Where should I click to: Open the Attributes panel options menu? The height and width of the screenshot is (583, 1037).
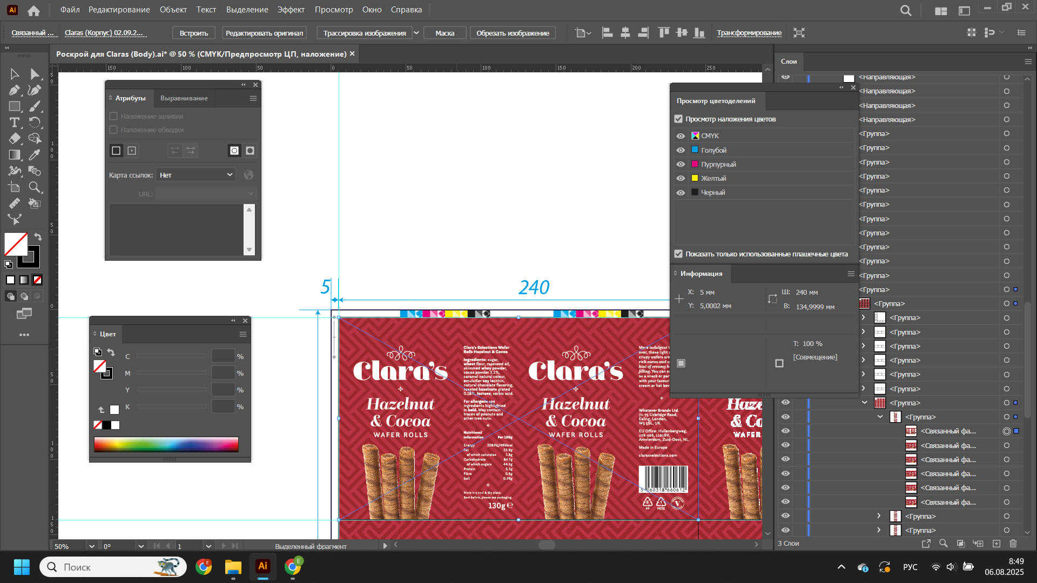coord(253,98)
